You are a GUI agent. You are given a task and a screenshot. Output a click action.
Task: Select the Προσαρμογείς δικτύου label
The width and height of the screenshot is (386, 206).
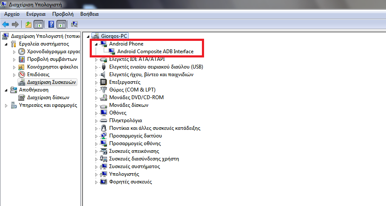(x=135, y=136)
